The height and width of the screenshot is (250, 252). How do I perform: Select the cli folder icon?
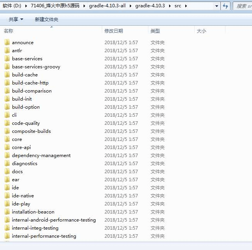7,115
